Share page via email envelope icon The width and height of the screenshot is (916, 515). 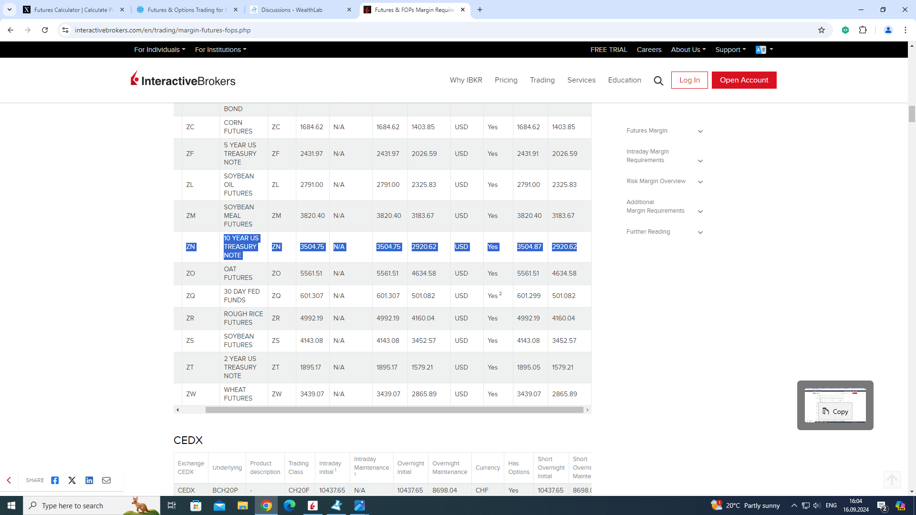tap(106, 480)
